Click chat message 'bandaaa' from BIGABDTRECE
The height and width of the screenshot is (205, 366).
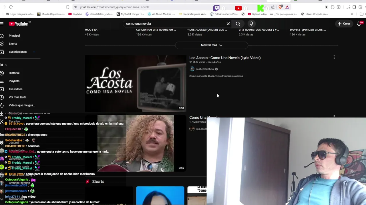coord(34,146)
